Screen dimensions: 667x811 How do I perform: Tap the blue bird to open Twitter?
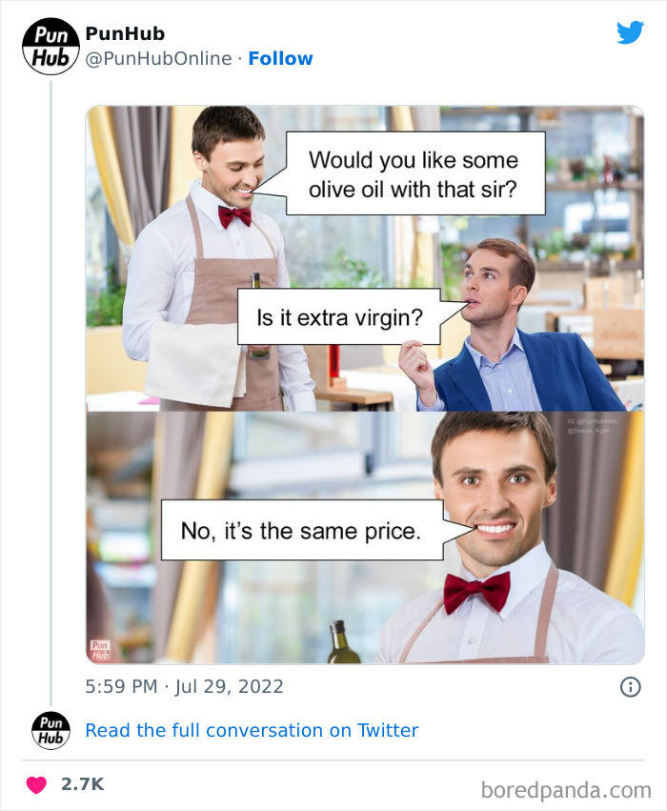coord(631,32)
